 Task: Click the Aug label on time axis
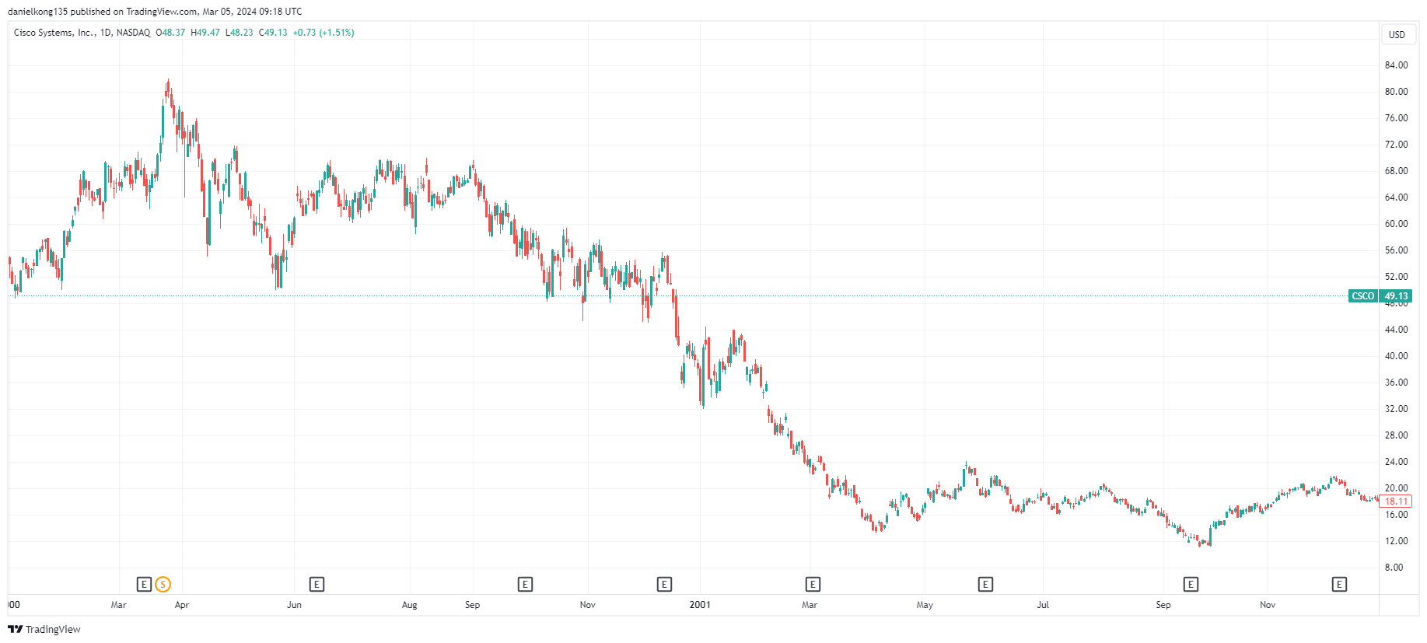pyautogui.click(x=409, y=605)
